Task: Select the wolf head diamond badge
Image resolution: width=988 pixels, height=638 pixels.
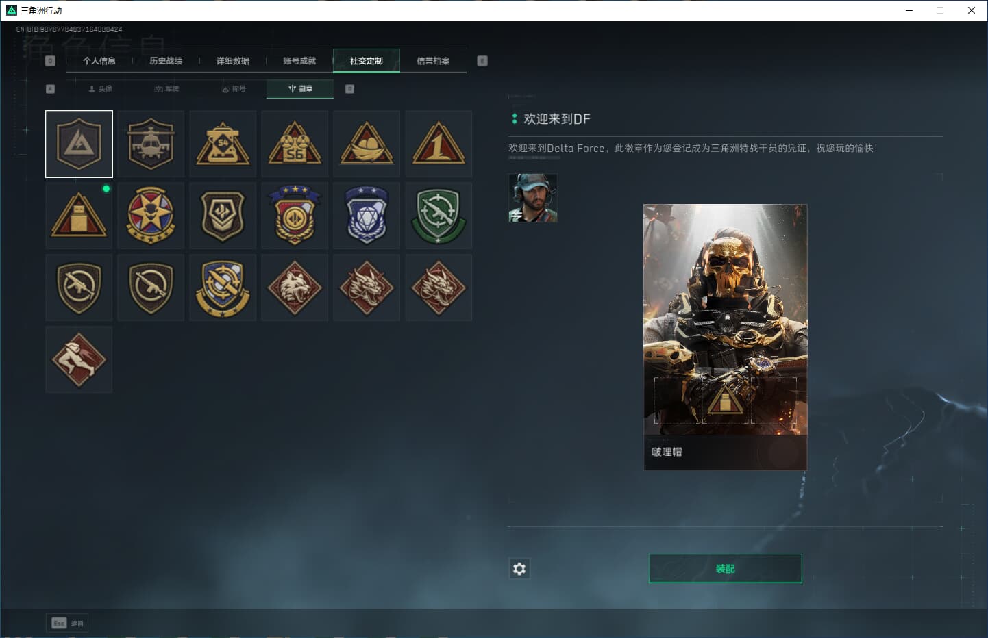Action: tap(295, 288)
